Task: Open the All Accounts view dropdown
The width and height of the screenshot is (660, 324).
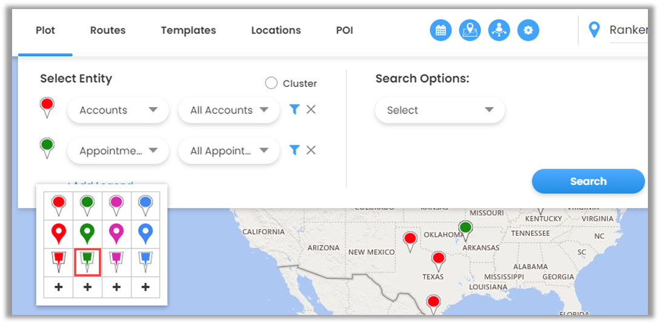Action: [x=229, y=110]
